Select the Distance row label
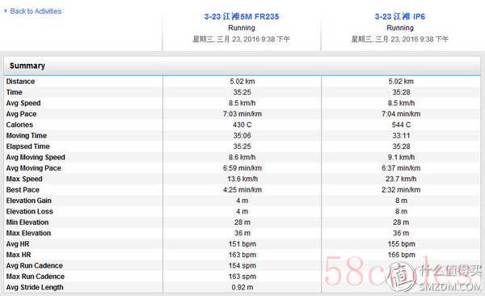This screenshot has height=296, width=485. coord(20,82)
